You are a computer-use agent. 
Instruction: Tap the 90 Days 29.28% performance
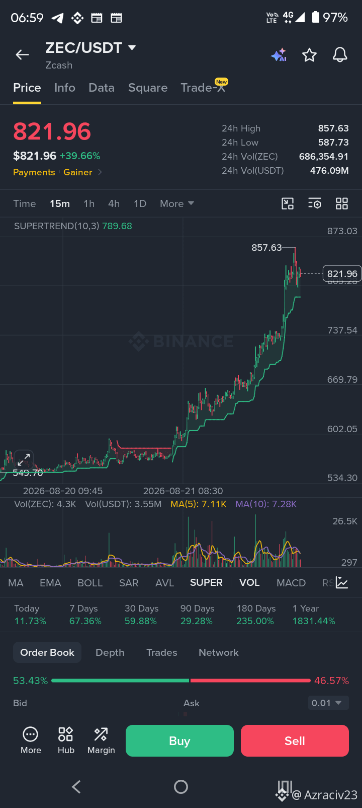pyautogui.click(x=197, y=615)
